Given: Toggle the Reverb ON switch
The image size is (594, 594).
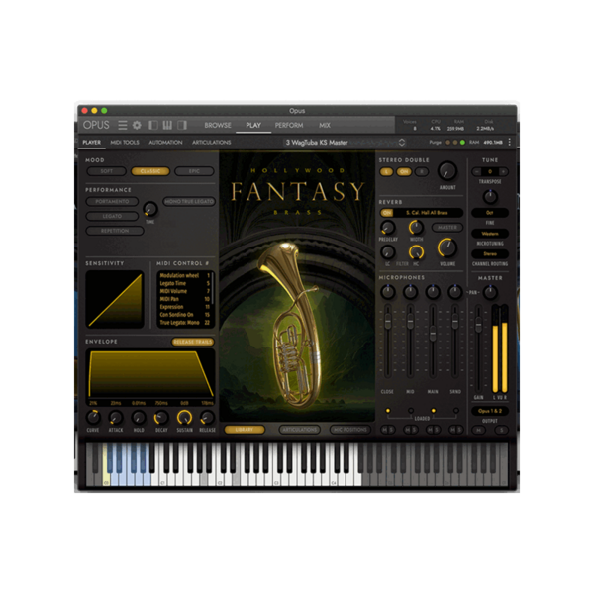Looking at the screenshot, I should [387, 213].
